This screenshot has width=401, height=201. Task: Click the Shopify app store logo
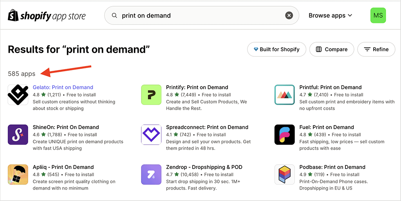[47, 16]
